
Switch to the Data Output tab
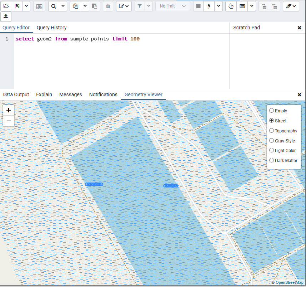pos(16,95)
